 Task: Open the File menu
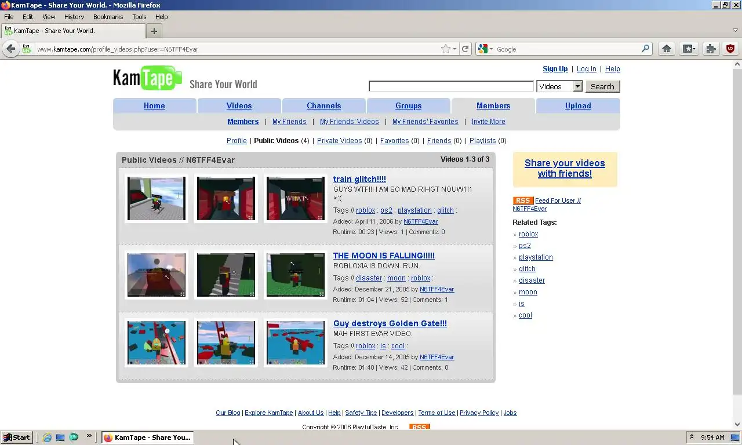click(9, 17)
